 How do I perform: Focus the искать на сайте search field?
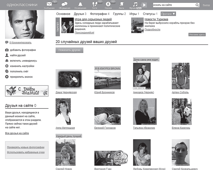(x=174, y=5)
